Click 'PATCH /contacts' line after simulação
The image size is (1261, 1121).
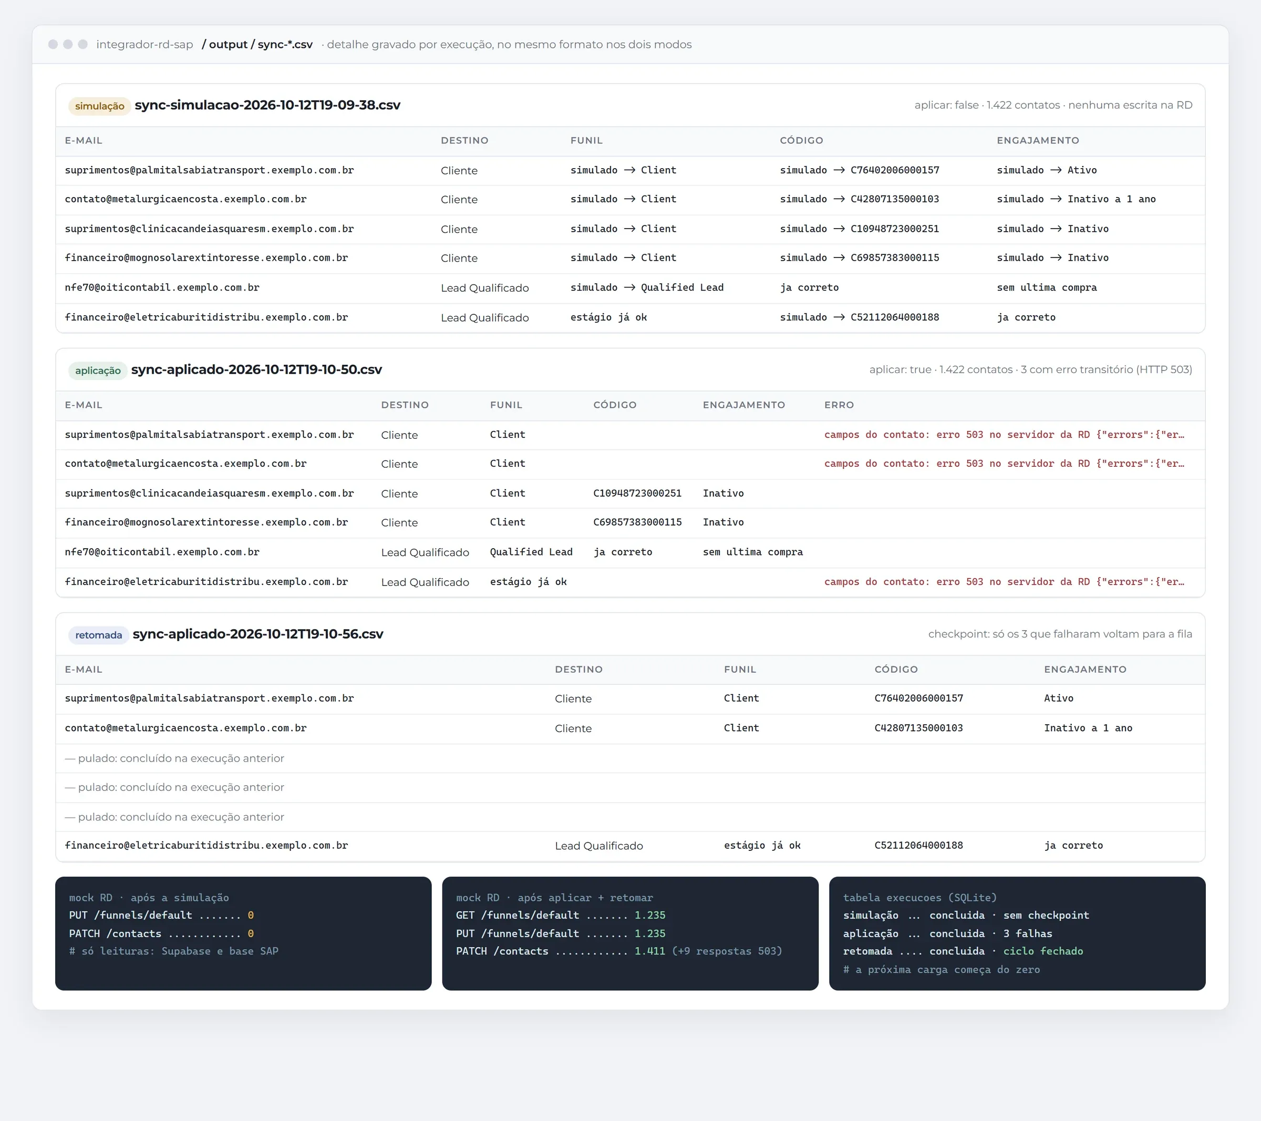[162, 933]
